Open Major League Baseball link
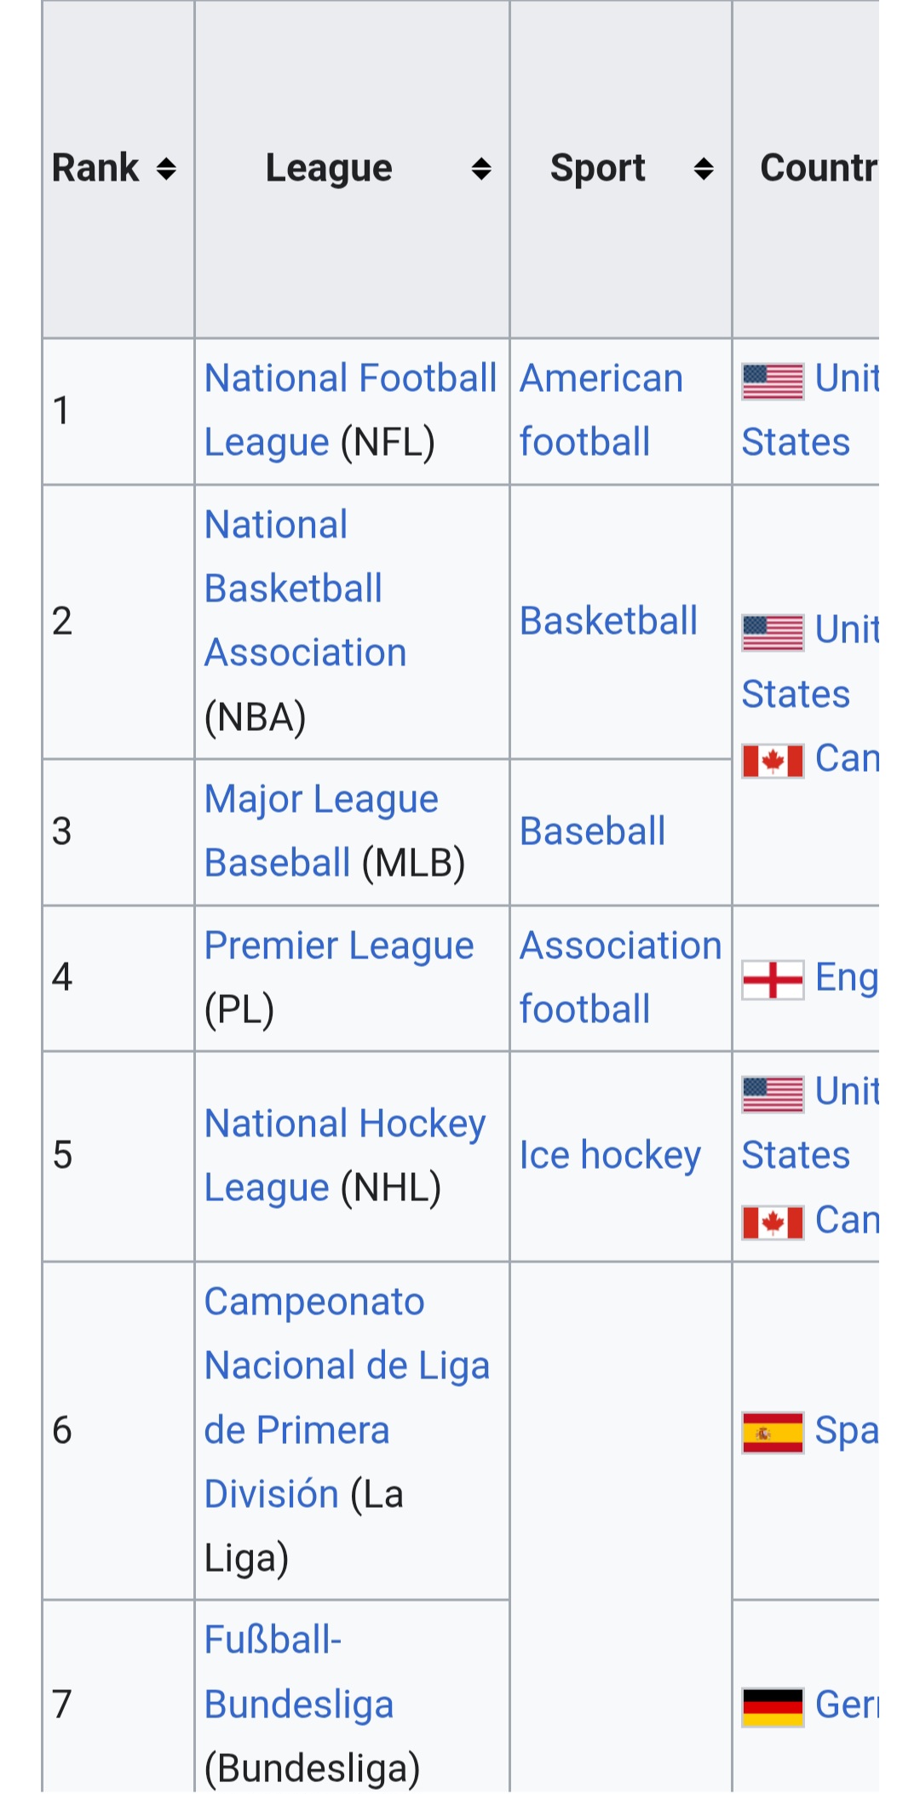Image resolution: width=920 pixels, height=1794 pixels. [321, 831]
